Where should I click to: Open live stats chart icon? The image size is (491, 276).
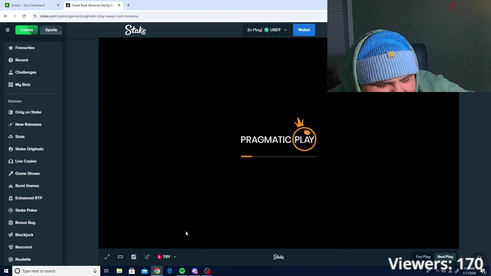coord(133,257)
